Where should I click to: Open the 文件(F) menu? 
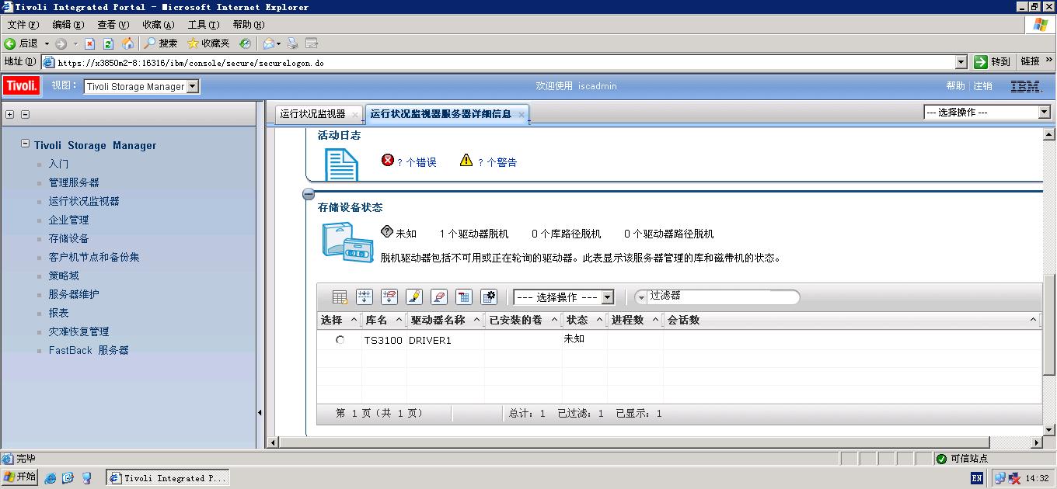(23, 25)
